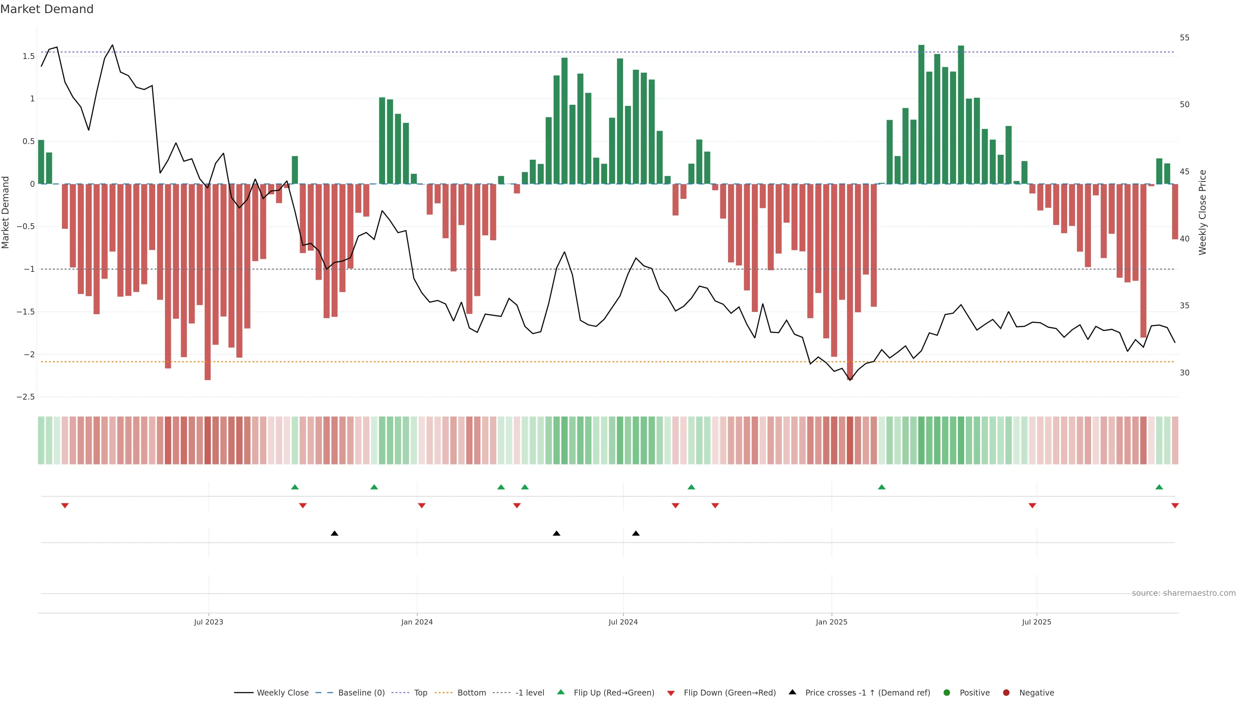The height and width of the screenshot is (704, 1252).
Task: Click the black Price crosses triangle legend icon
Action: [x=792, y=692]
